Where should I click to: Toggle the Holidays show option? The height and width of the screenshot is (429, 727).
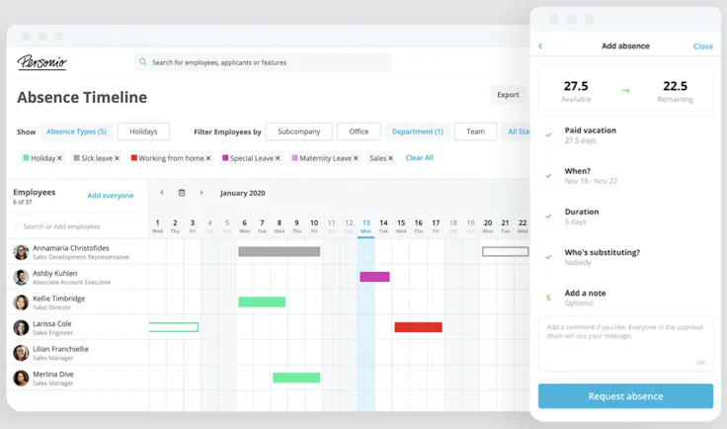point(143,131)
